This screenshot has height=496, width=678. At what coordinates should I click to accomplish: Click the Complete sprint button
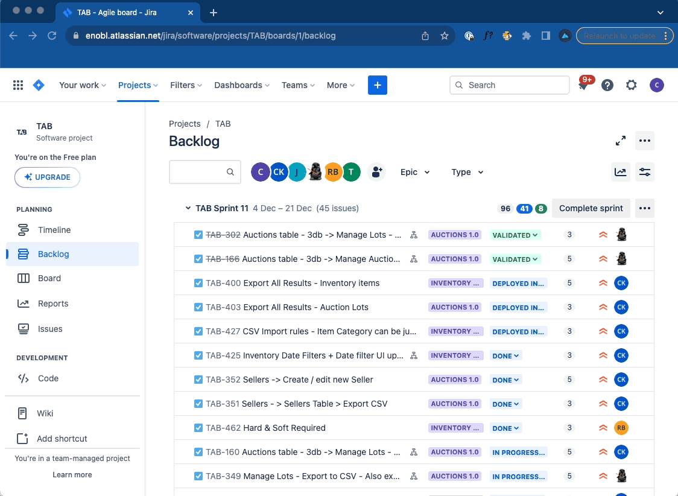[x=591, y=208]
